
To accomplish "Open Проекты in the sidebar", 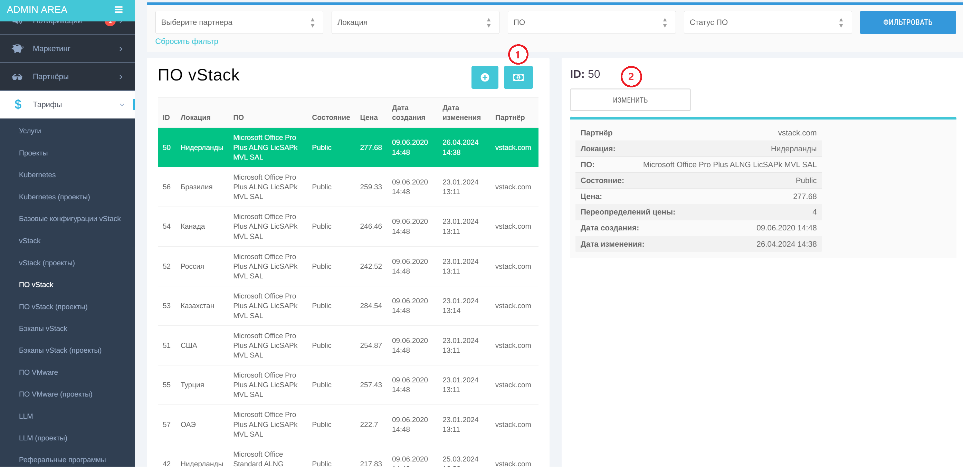I will tap(33, 153).
